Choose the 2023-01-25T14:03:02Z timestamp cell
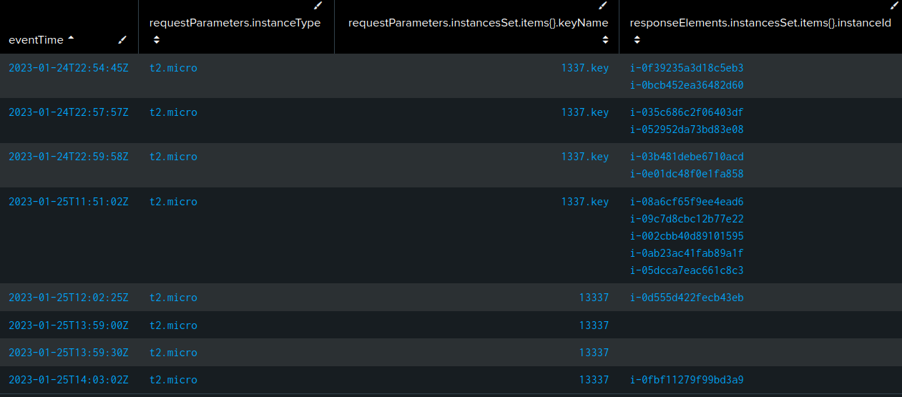The image size is (902, 397). [x=68, y=380]
